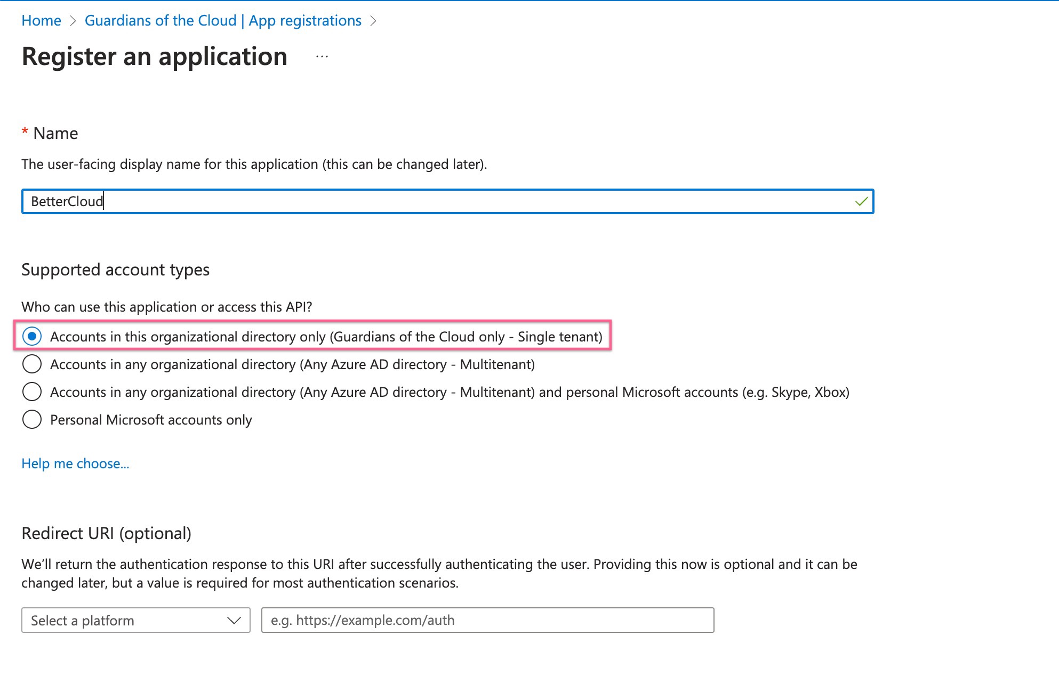Click the dropdown chevron on "Select a platform"

(x=234, y=620)
